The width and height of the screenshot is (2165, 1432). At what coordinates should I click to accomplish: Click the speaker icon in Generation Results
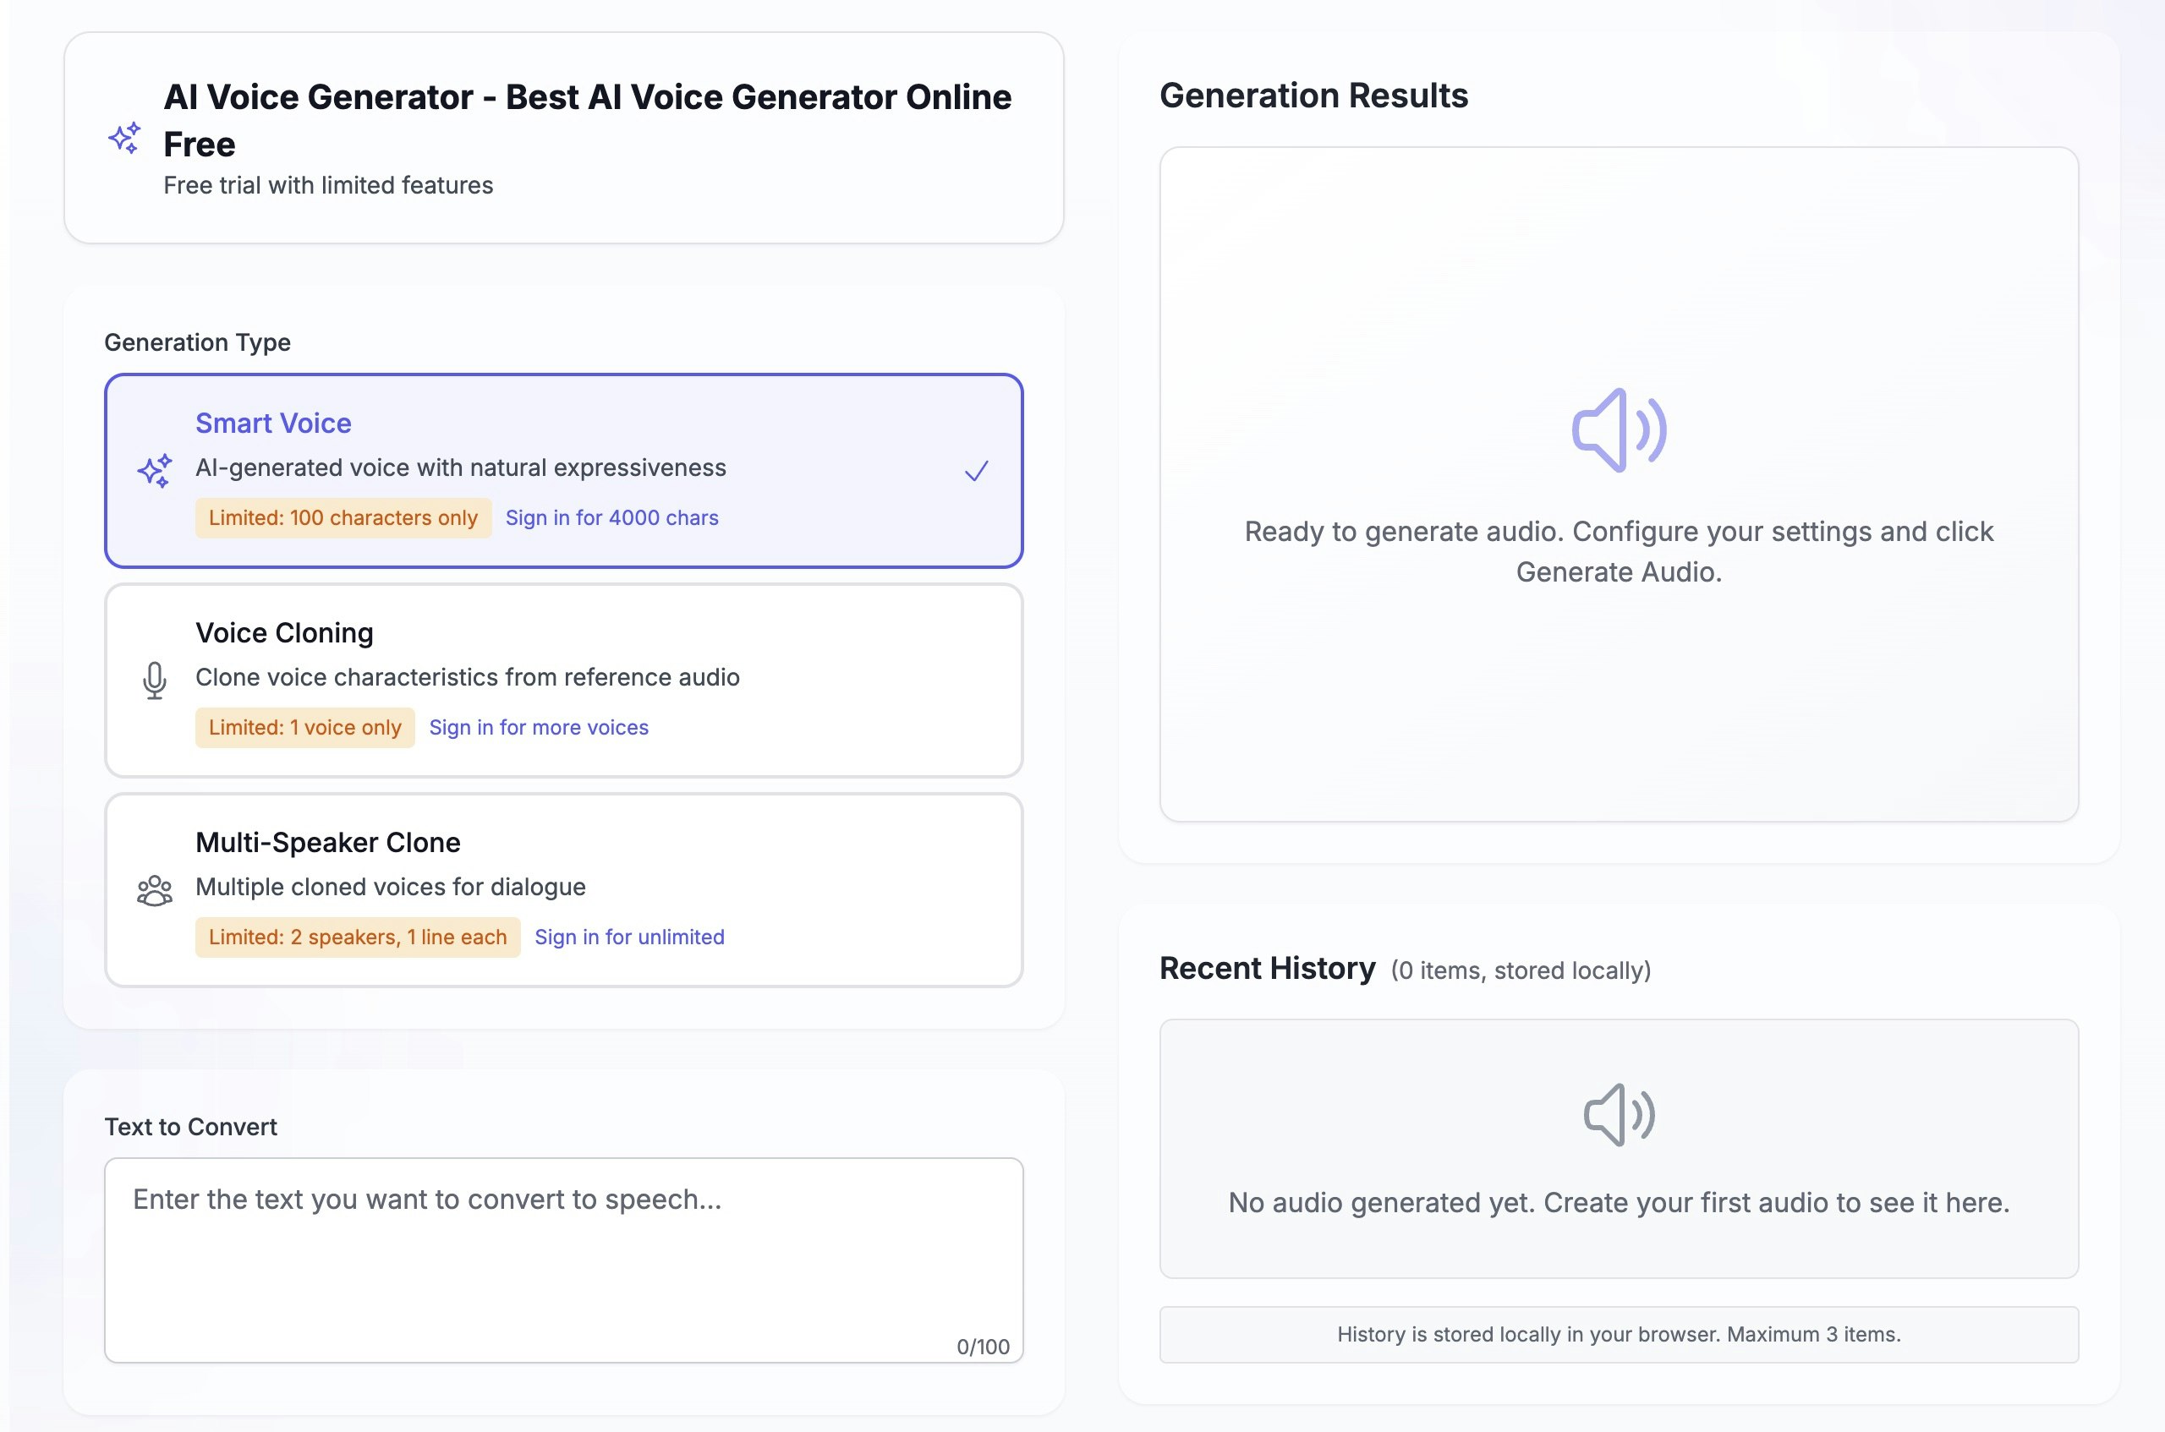click(x=1618, y=429)
